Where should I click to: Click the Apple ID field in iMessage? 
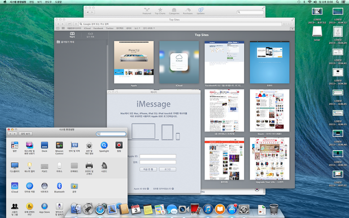[x=158, y=156]
